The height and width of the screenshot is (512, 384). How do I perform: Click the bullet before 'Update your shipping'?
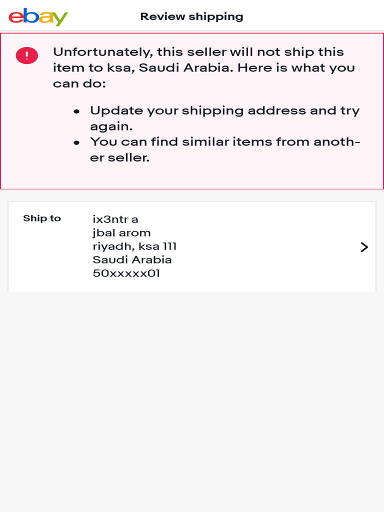[76, 111]
